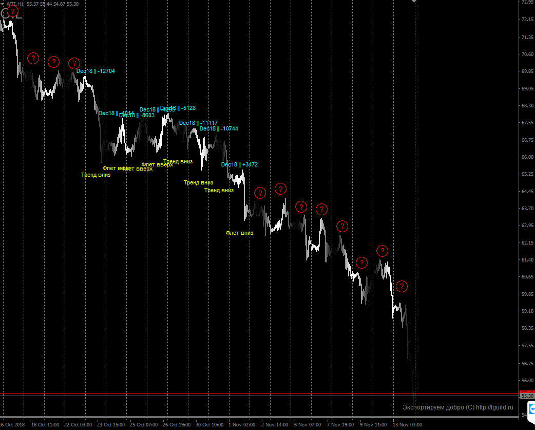
Task: Select the Dec18 || -11117 label
Action: [x=198, y=123]
